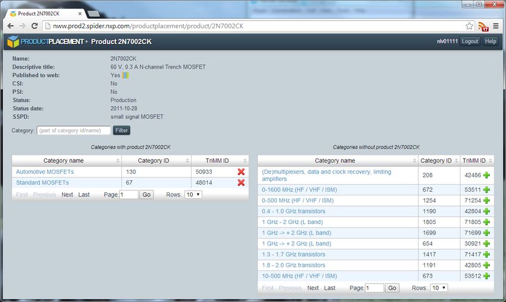Add product to 0-500 MHz category
This screenshot has height=302, width=506.
point(486,200)
